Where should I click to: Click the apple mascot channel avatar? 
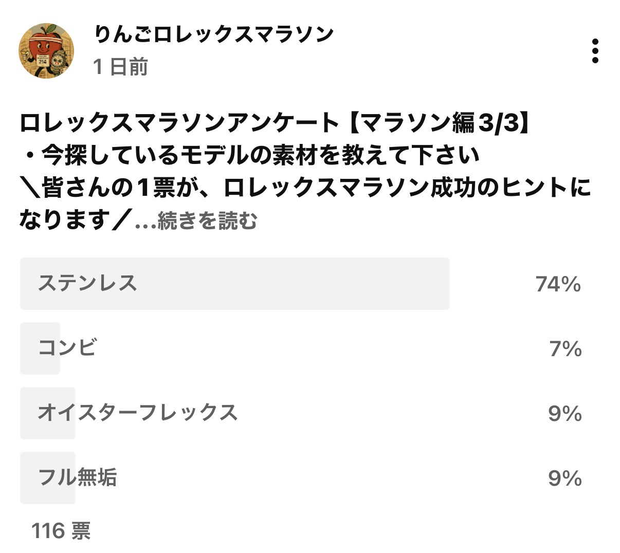[46, 51]
